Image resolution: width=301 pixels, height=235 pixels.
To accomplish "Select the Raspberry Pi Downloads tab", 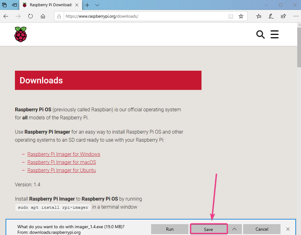I will [51, 5].
